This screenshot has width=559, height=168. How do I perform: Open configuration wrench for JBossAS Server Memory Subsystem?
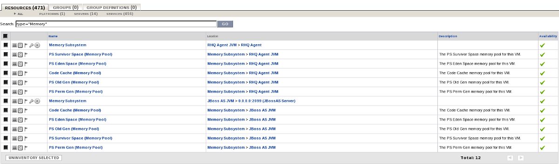click(x=32, y=101)
